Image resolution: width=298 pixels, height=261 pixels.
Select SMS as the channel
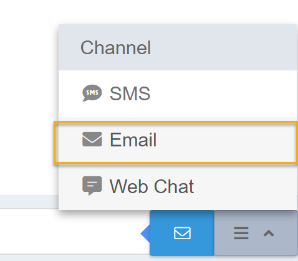(178, 93)
